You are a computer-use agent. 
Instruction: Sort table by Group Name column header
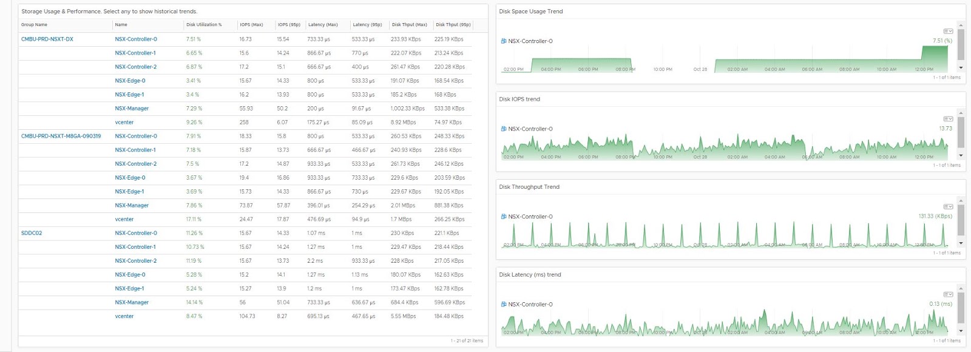34,25
